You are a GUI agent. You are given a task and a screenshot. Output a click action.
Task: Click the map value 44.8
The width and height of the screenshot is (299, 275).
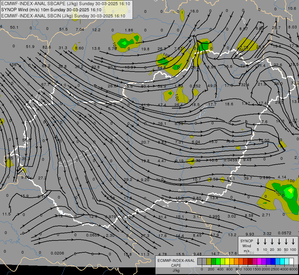click(162, 68)
